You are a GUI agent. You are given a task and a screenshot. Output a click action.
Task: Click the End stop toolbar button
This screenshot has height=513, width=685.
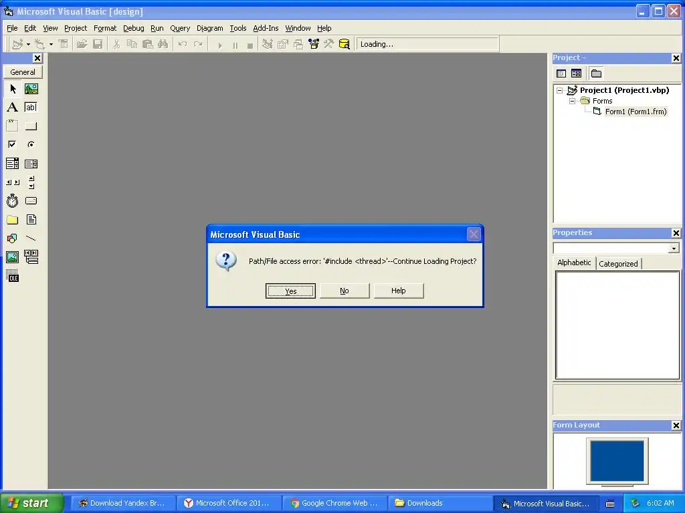point(250,45)
